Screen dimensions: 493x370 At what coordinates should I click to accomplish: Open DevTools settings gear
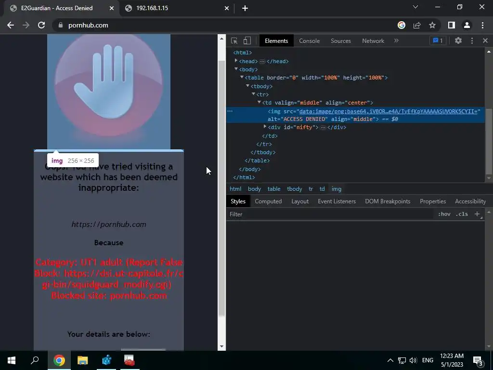tap(458, 40)
